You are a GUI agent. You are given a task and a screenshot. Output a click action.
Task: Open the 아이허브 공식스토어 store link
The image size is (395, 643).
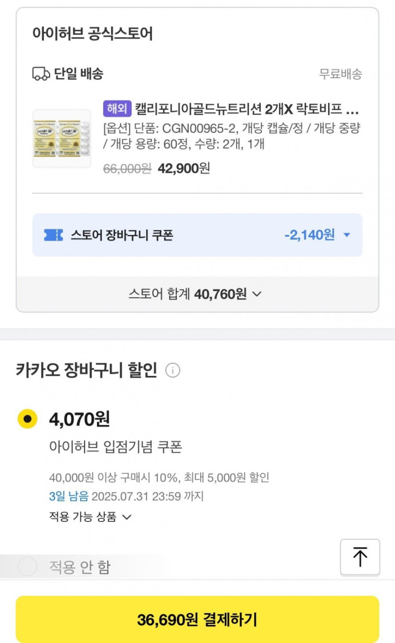pos(92,34)
